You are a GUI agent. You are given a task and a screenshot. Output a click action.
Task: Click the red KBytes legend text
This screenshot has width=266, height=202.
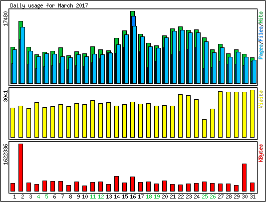click(x=261, y=153)
